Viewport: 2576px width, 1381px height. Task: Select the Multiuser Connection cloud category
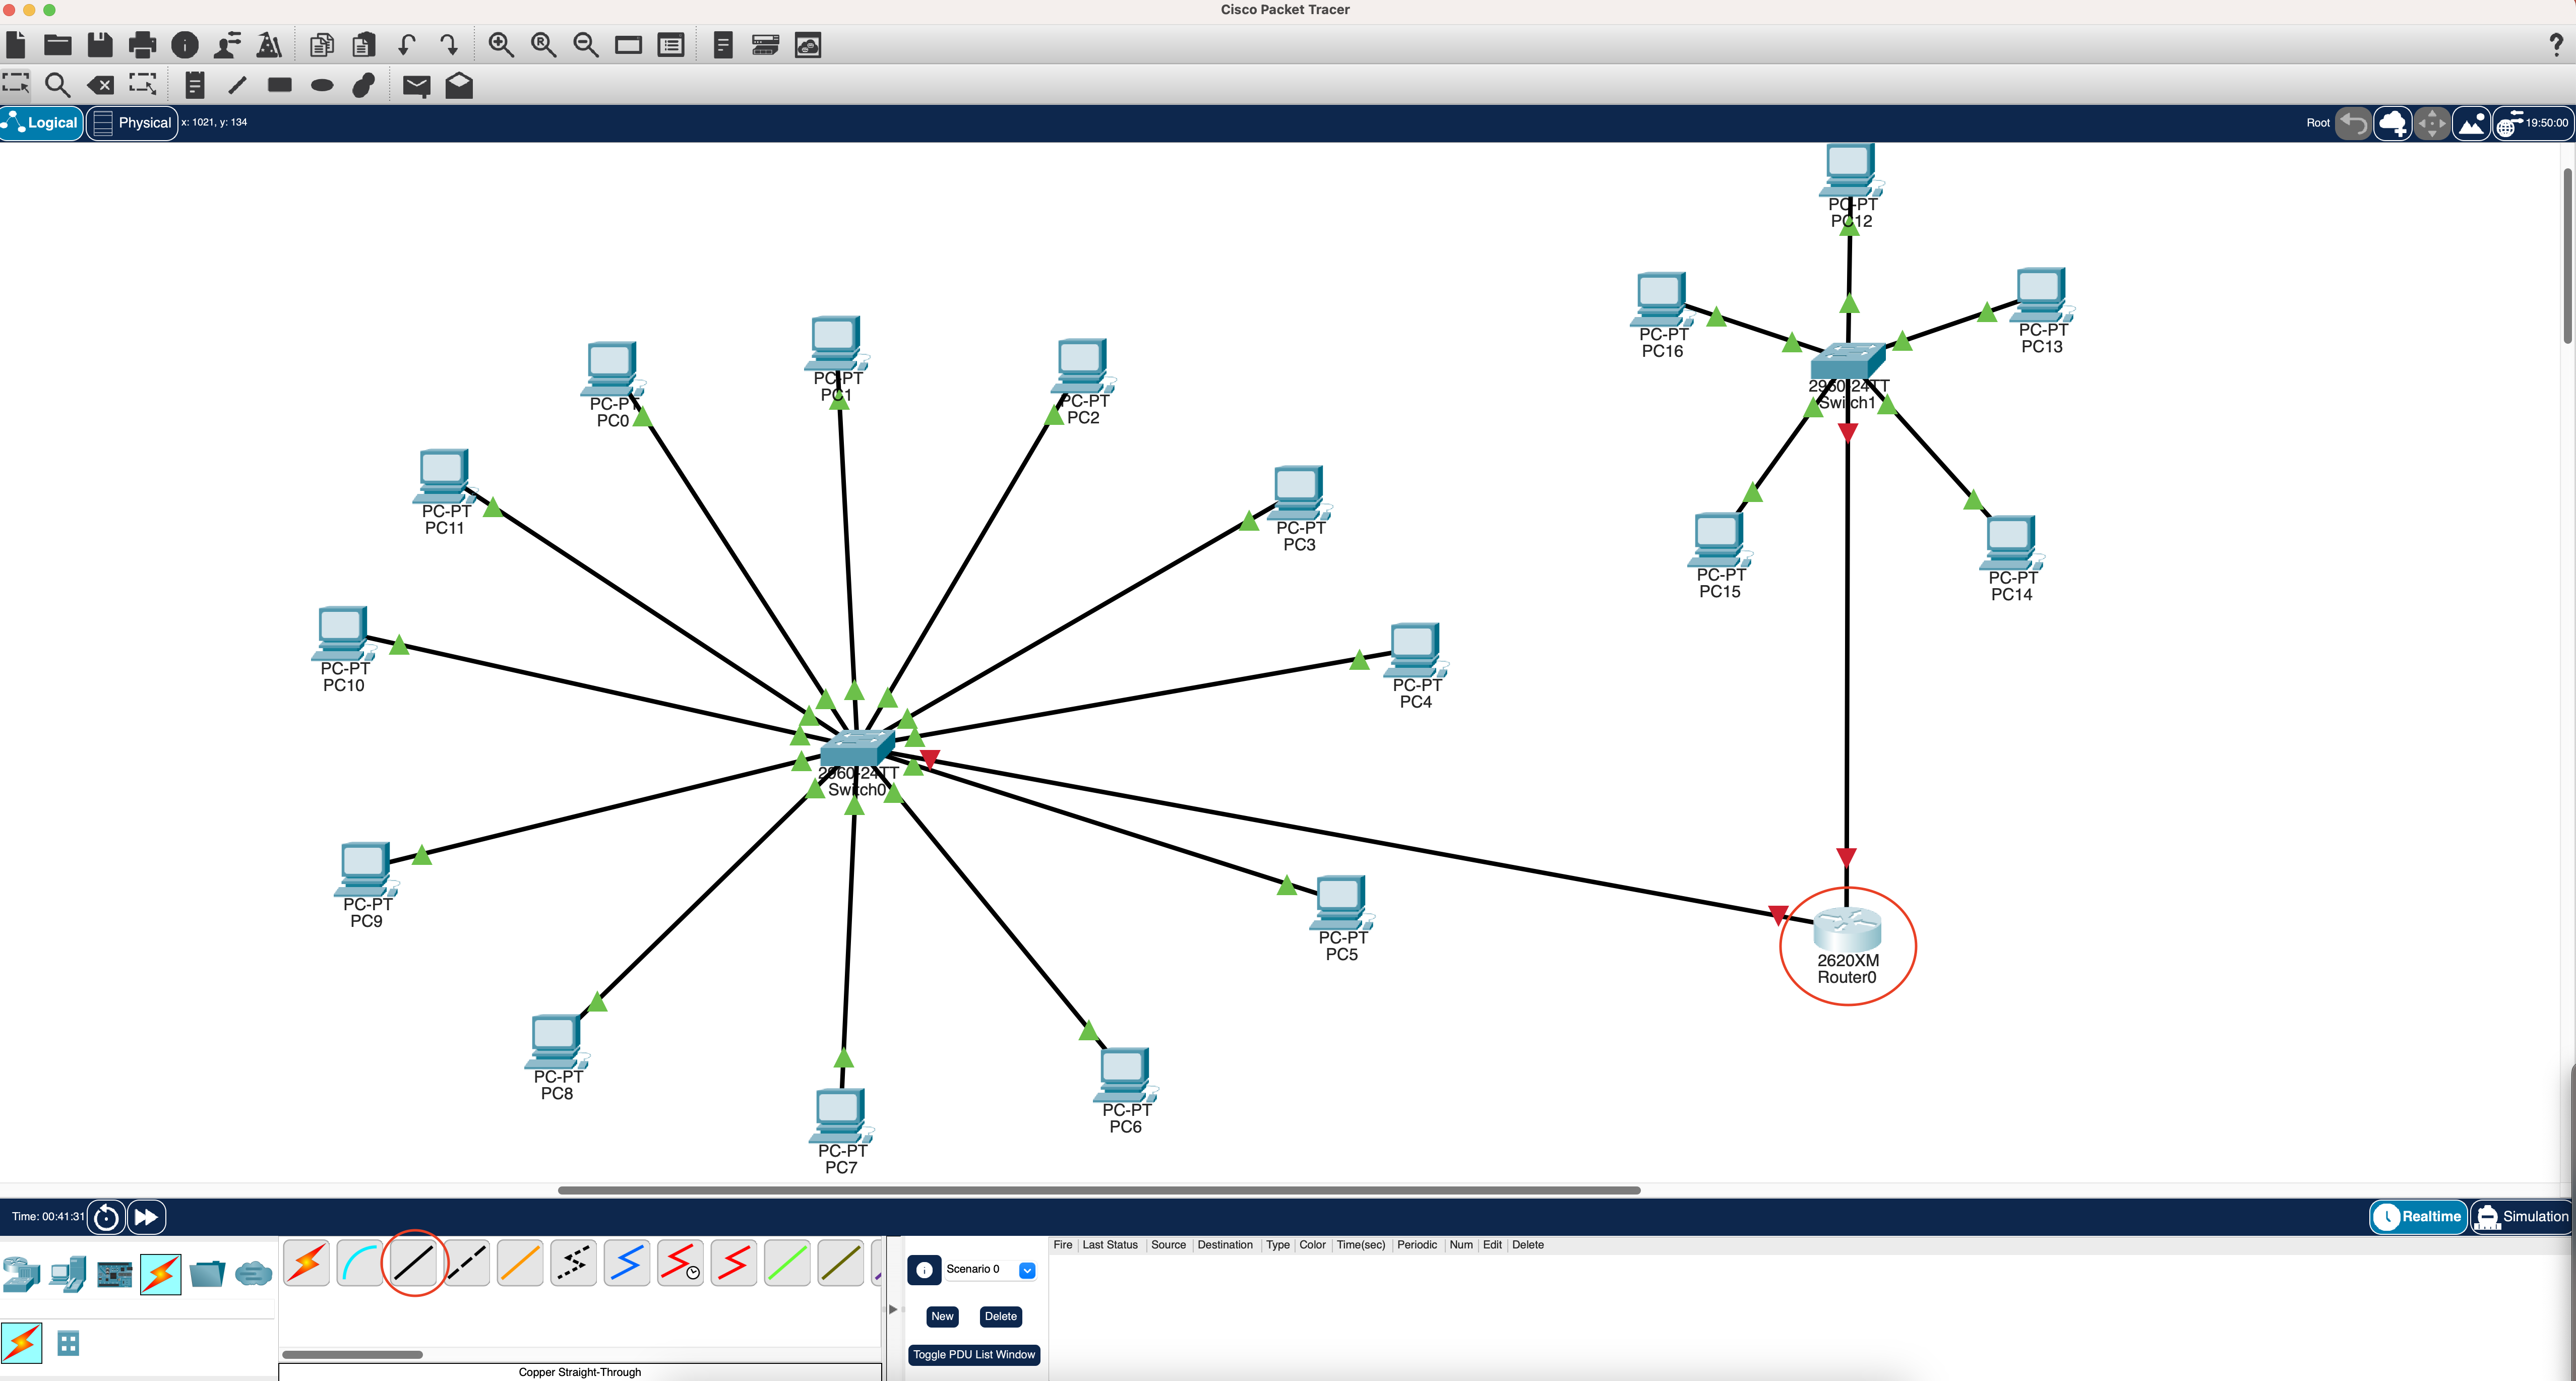click(x=253, y=1274)
